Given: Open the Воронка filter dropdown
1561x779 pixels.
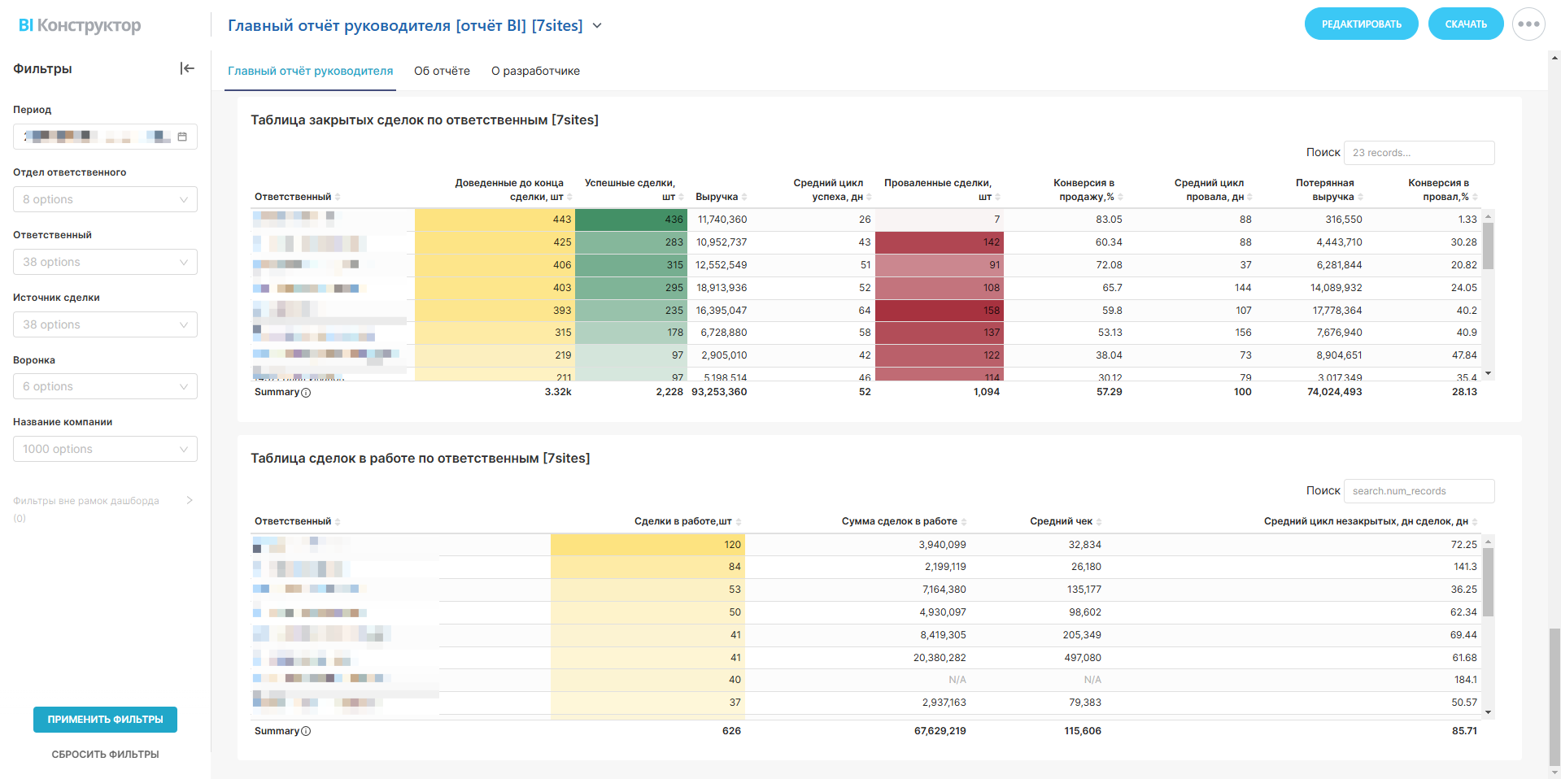Looking at the screenshot, I should (105, 387).
